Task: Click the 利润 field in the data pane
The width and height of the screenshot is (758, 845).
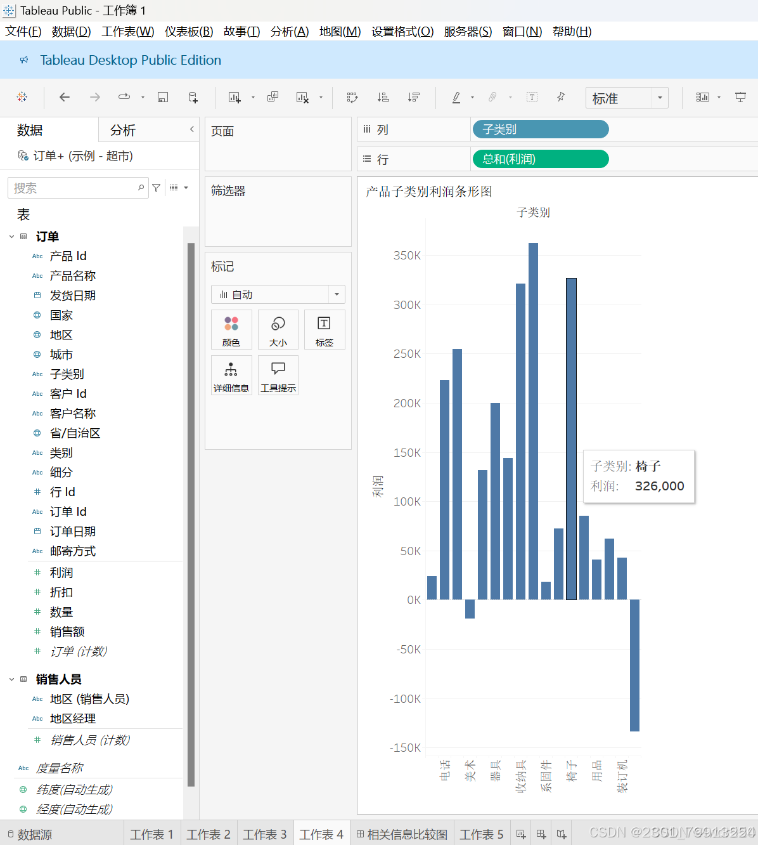Action: 61,572
